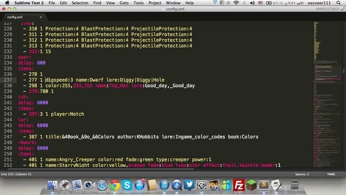Open the US flag input source menu

coord(261,3)
